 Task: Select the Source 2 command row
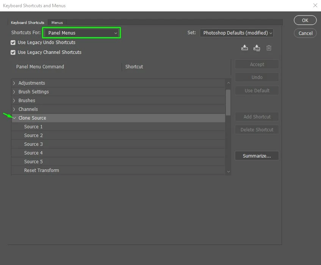pos(118,136)
